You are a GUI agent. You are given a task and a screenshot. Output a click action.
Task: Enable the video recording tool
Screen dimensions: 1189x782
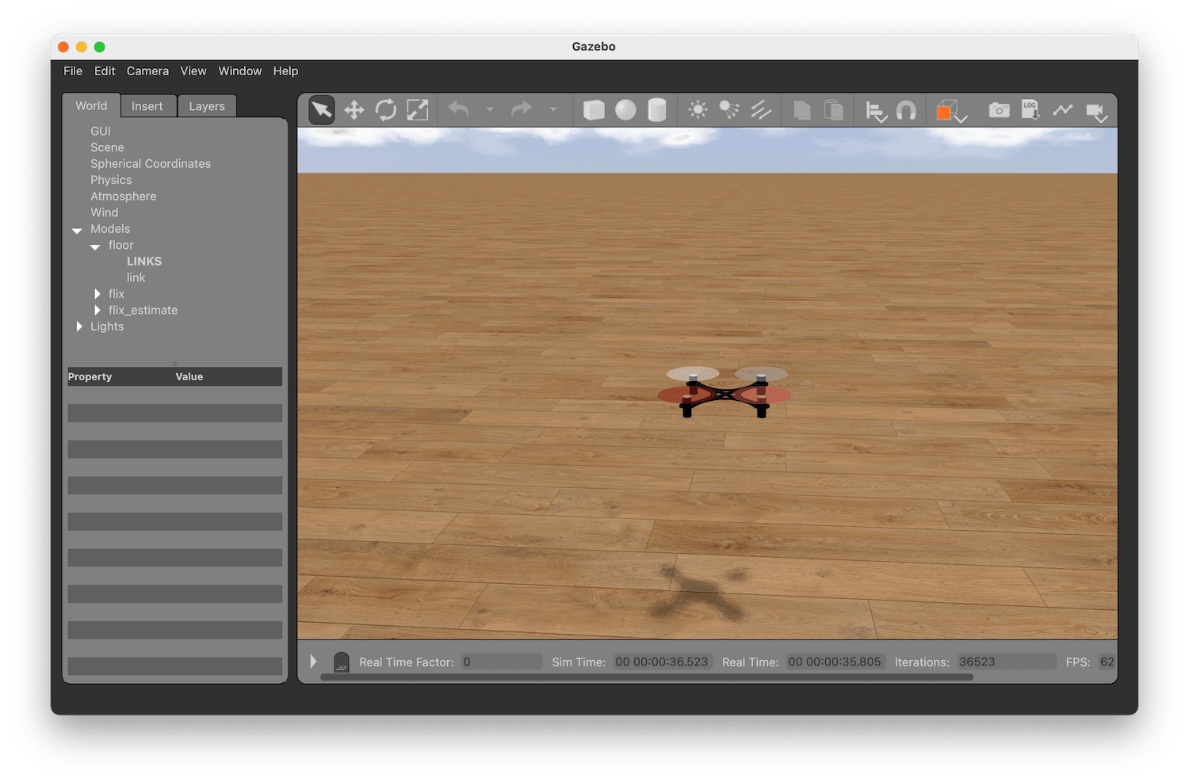pos(1098,109)
